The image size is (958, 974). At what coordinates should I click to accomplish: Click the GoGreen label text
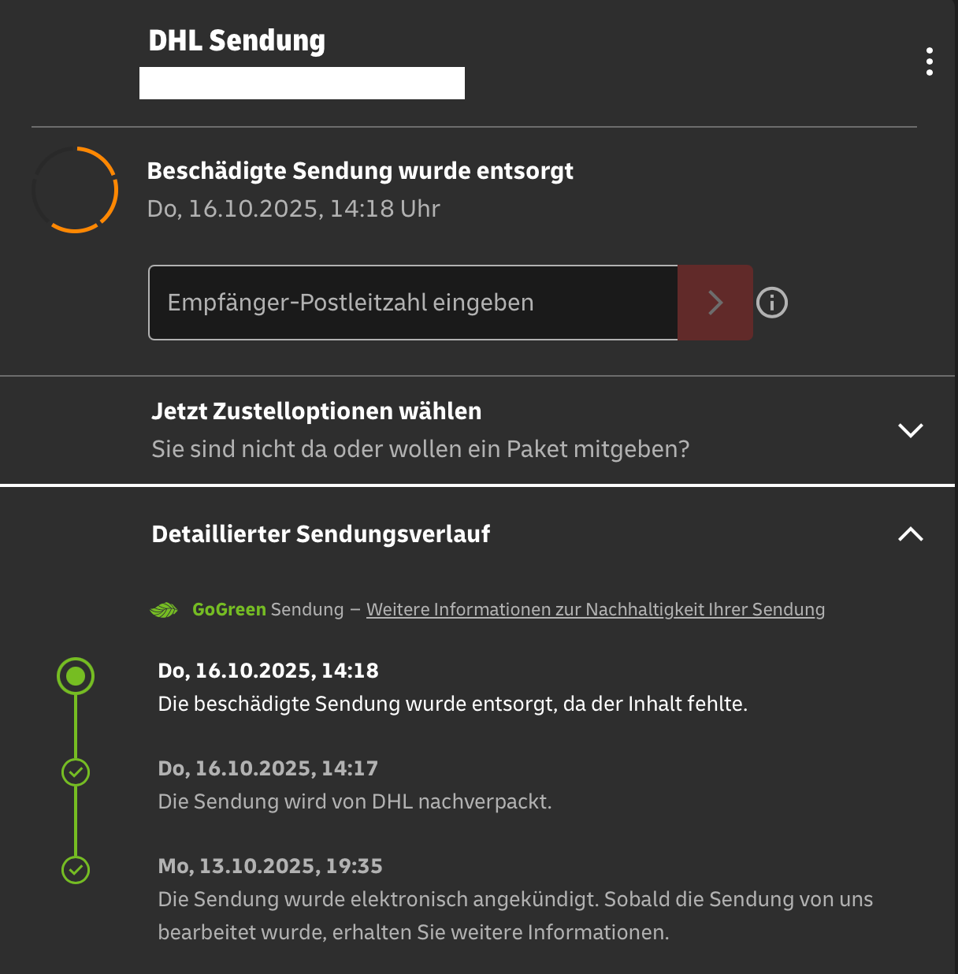(x=228, y=610)
